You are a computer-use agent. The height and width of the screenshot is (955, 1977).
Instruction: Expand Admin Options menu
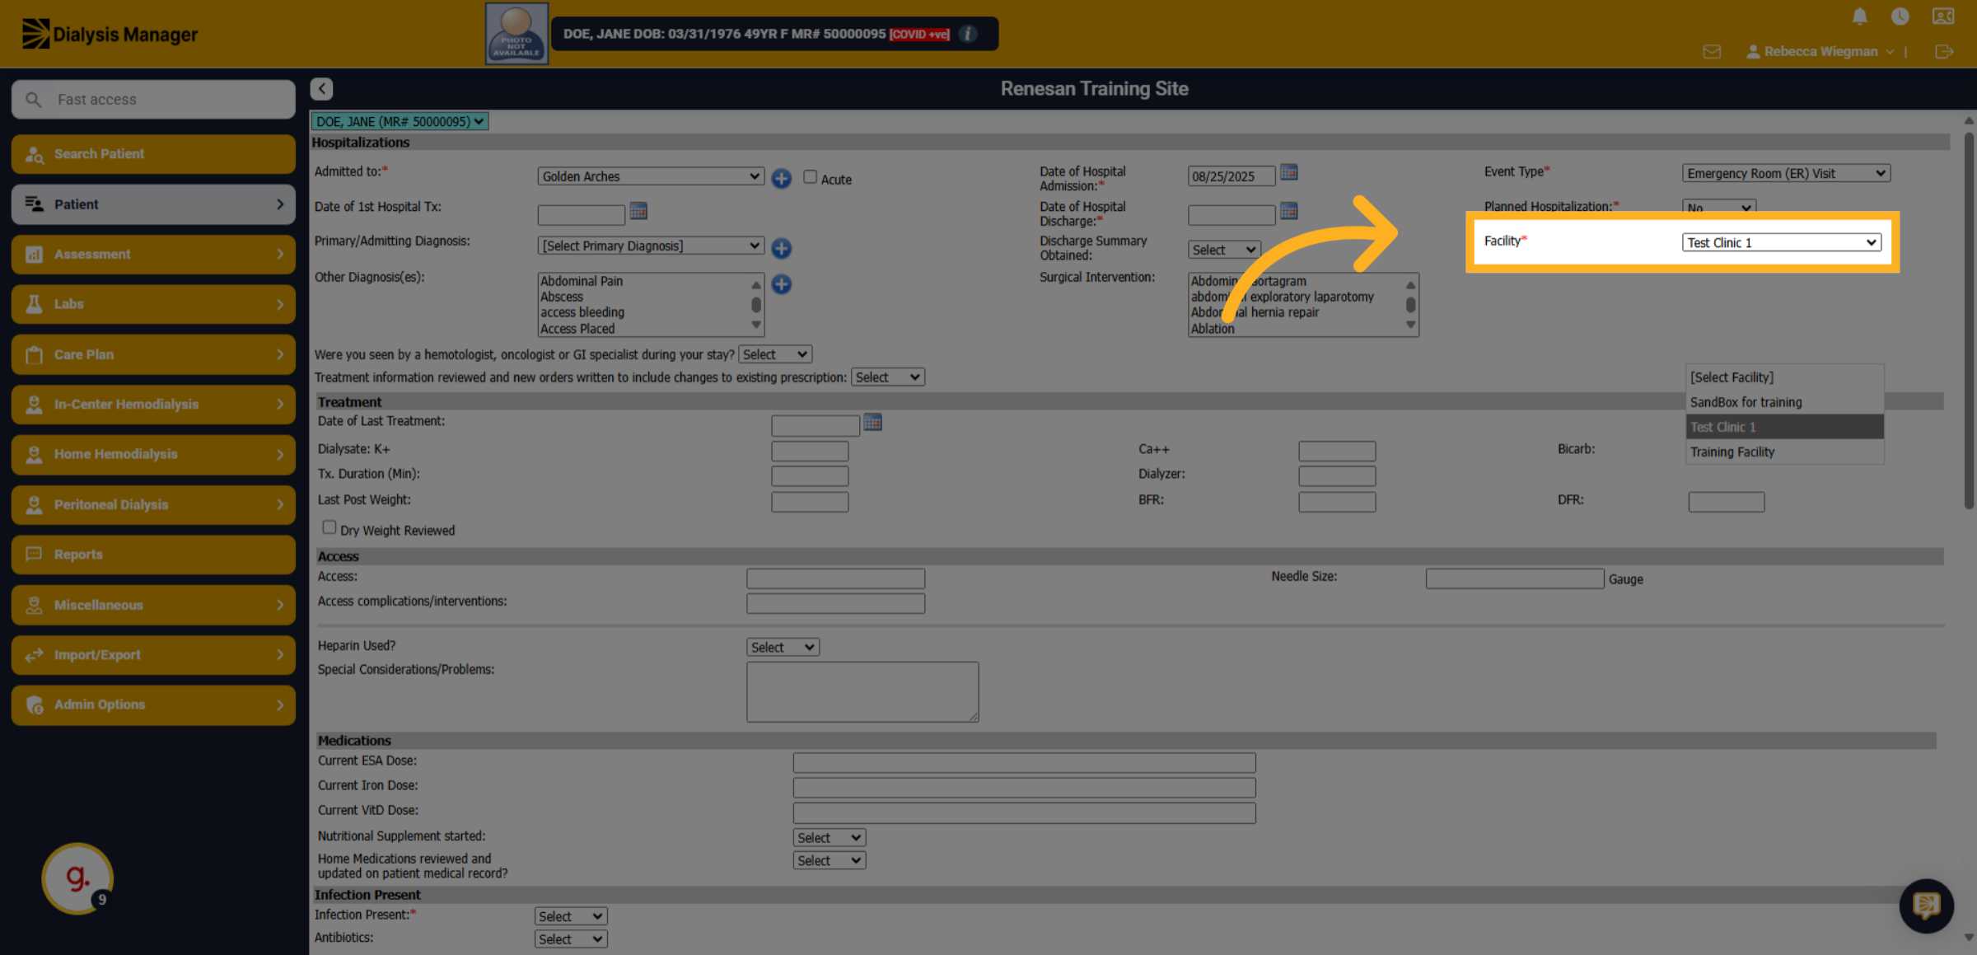point(153,705)
